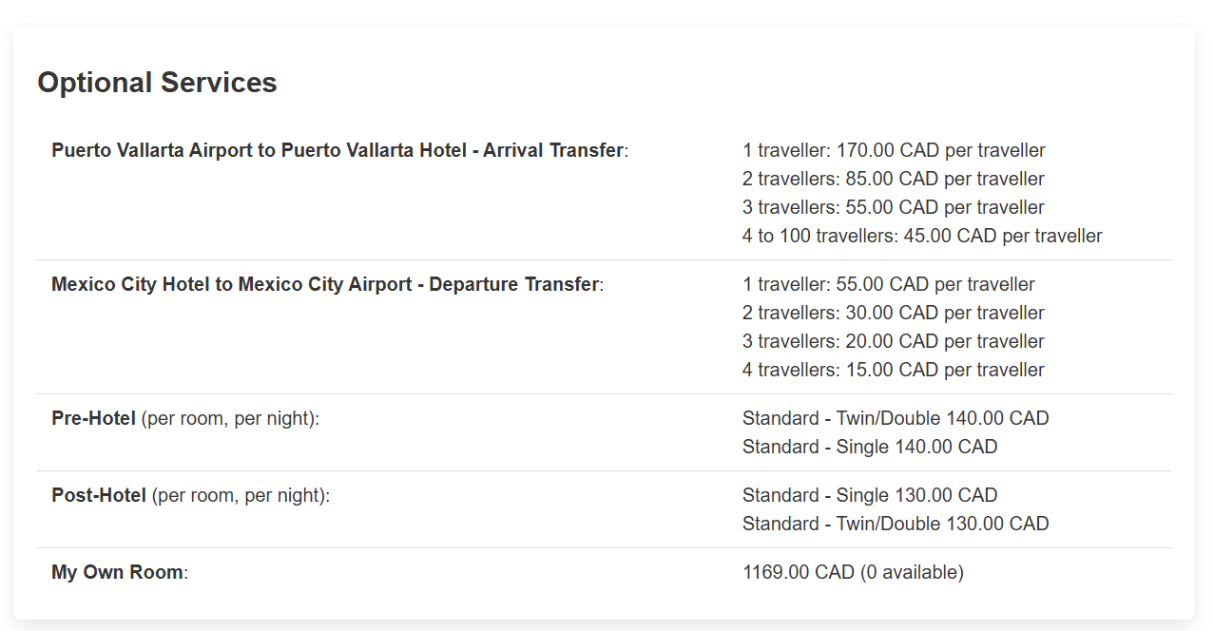This screenshot has width=1214, height=631.
Task: Select Pre-Hotel Twin/Double 140.00 CAD
Action: pos(895,418)
